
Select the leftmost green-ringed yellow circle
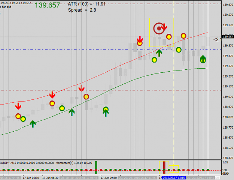[23, 119]
